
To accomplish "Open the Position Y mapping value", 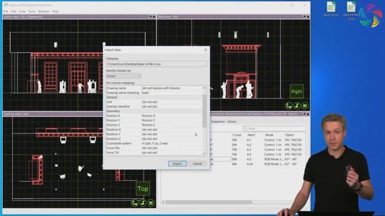I will (149, 121).
